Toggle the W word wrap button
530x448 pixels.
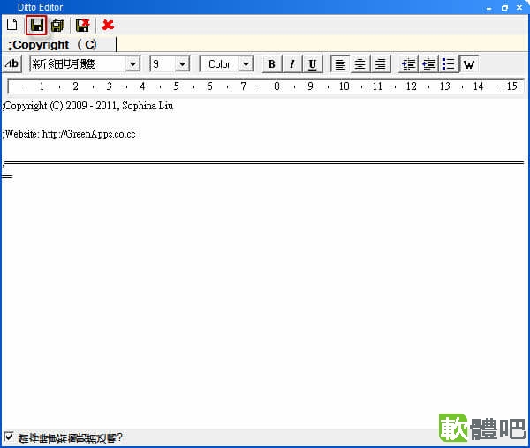click(469, 64)
